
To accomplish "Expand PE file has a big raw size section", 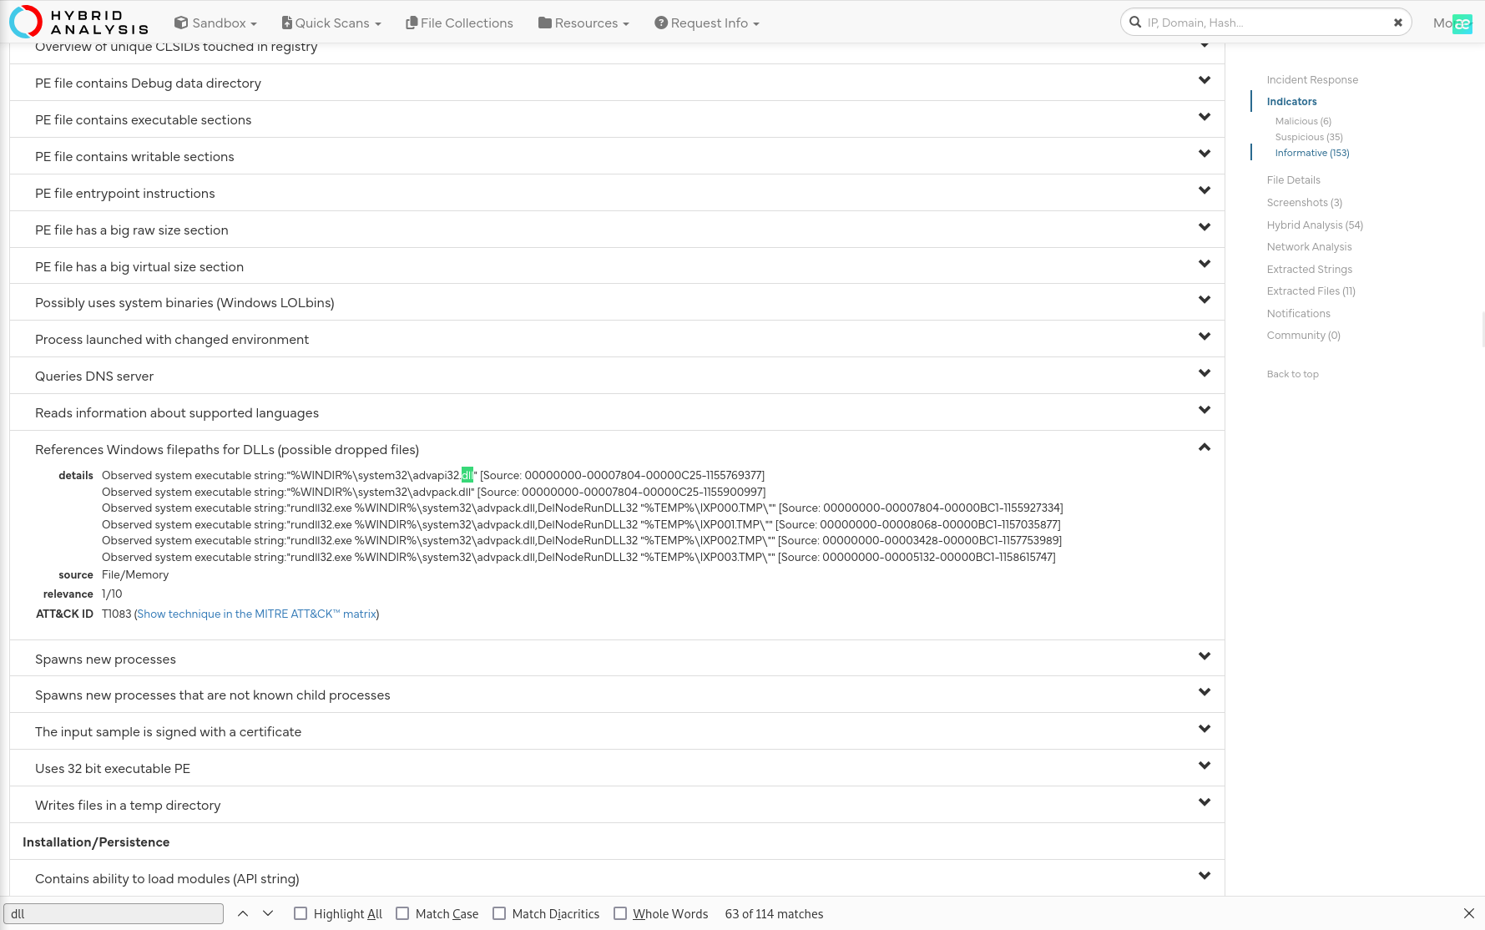I will click(617, 230).
